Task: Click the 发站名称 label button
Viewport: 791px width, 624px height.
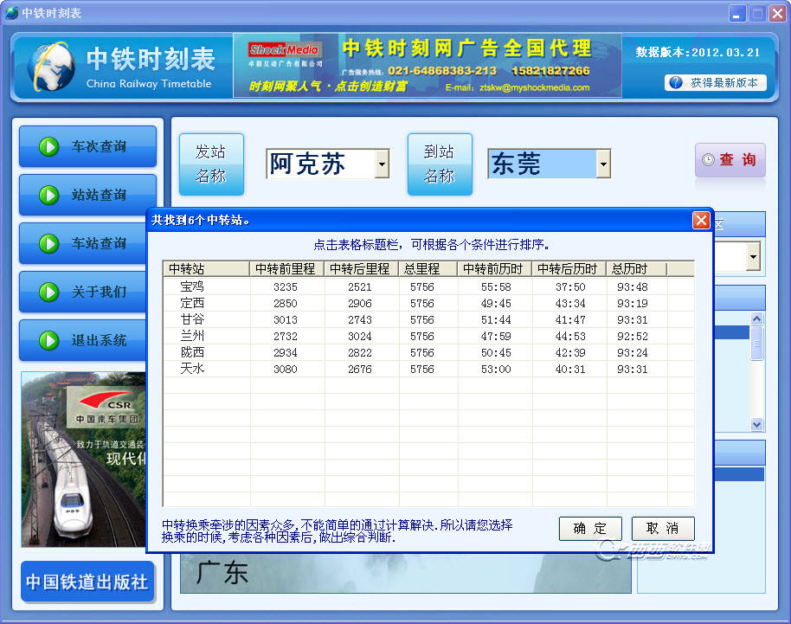Action: [211, 164]
